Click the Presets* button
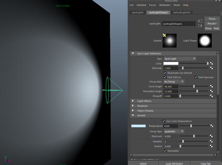Viewport: 222px width, 165px height. coord(212,24)
